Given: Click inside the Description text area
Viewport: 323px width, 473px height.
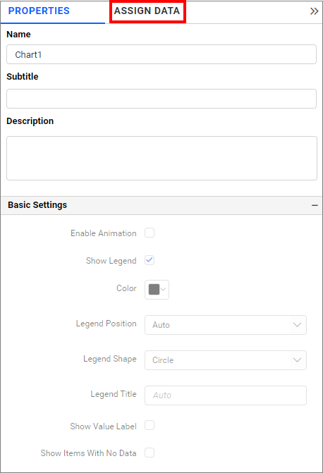Looking at the screenshot, I should 161,158.
